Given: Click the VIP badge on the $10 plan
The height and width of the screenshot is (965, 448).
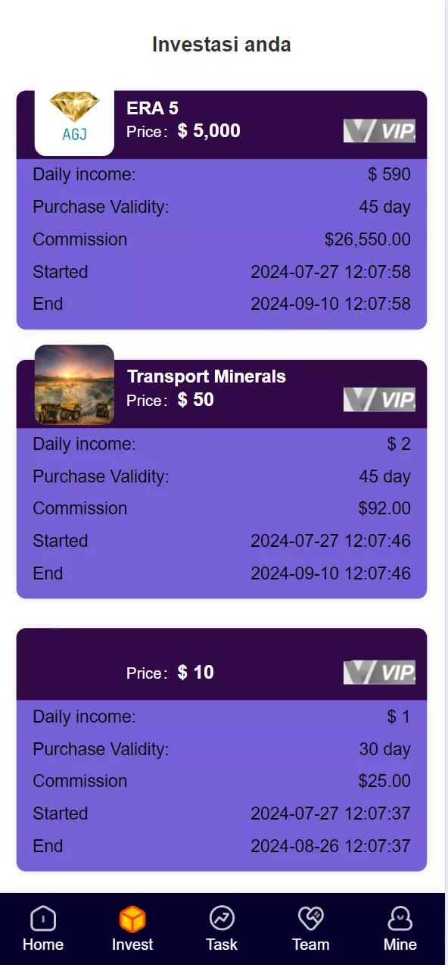Looking at the screenshot, I should coord(379,672).
